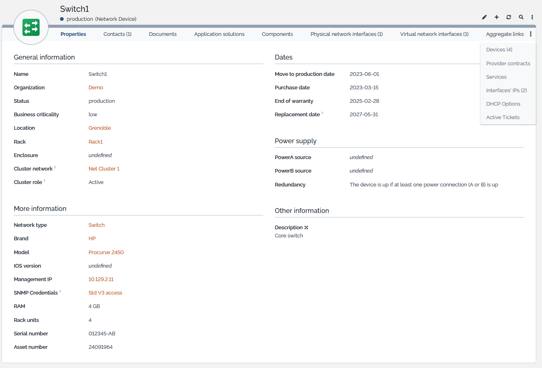Go to Virtual network interfaces tab

coord(434,34)
